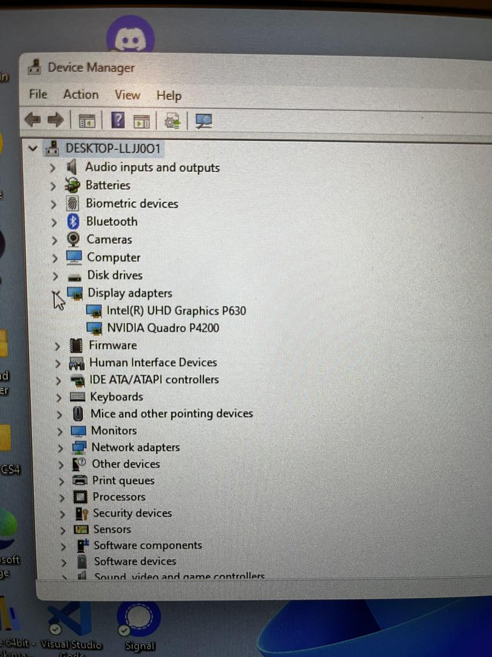Expand the Batteries category
492x657 pixels.
[53, 186]
